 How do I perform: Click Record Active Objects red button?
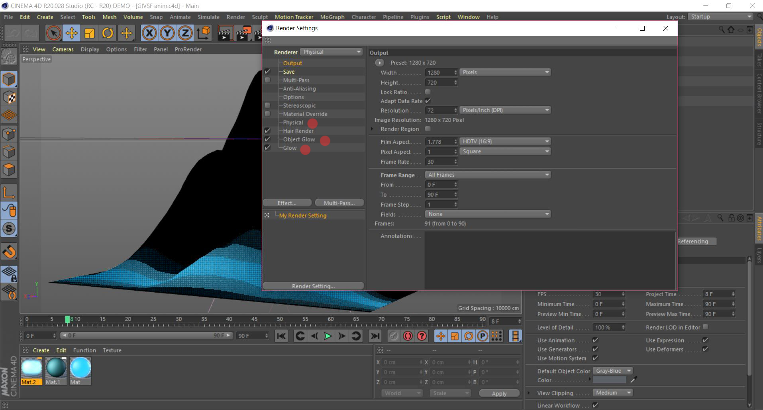point(394,336)
